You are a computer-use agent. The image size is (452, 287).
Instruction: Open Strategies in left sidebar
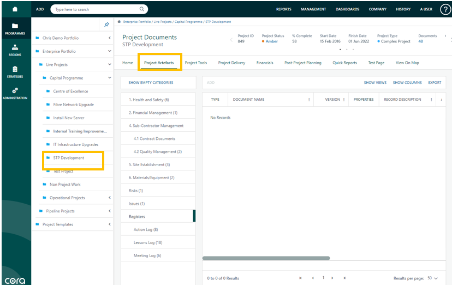(x=15, y=72)
